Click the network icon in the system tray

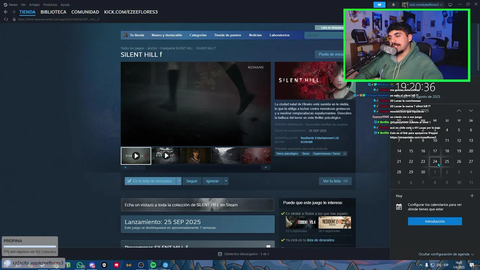[433, 265]
